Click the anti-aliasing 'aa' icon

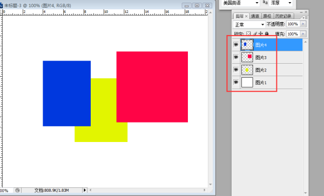pos(265,2)
